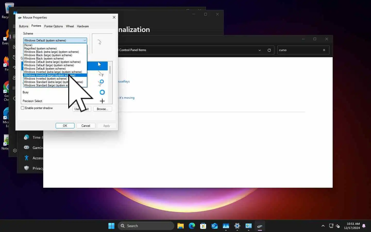This screenshot has width=371, height=232.
Task: Open Microsoft Store from the taskbar
Action: (203, 226)
